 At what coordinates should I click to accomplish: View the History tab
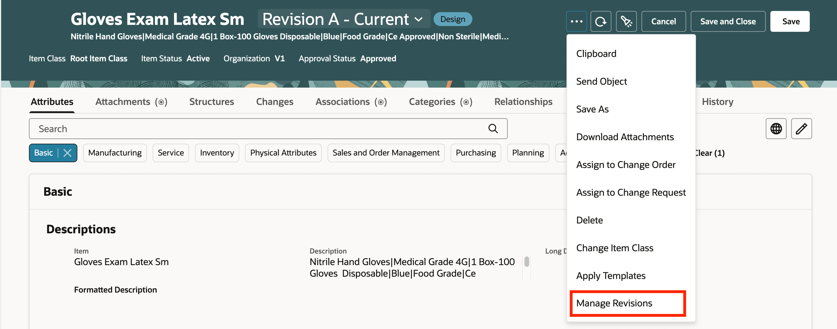point(717,101)
